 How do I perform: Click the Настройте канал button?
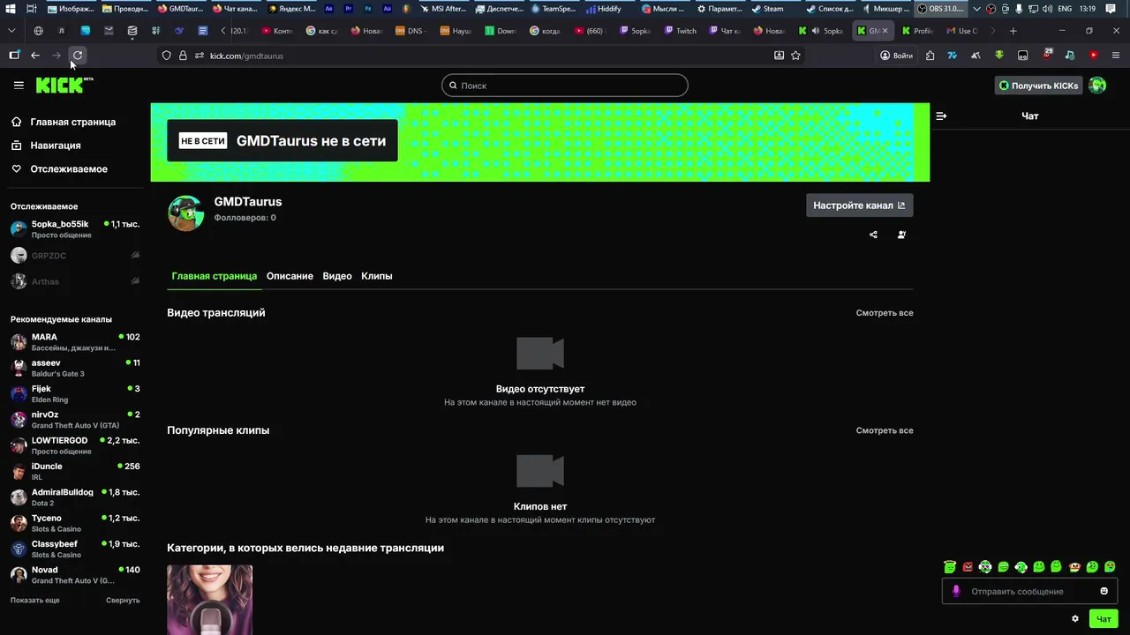pyautogui.click(x=859, y=205)
